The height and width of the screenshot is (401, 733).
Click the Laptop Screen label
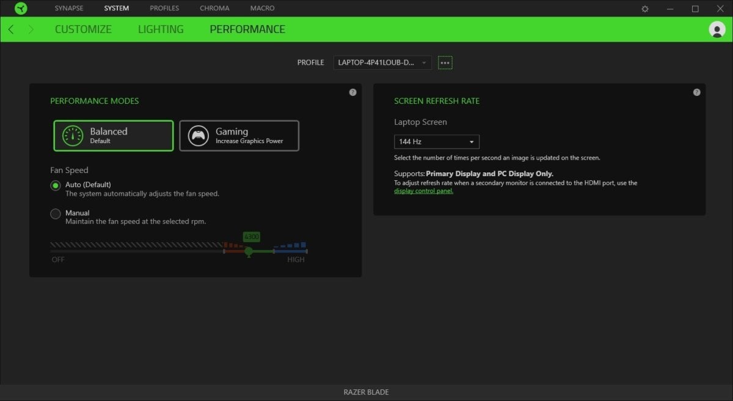coord(420,122)
